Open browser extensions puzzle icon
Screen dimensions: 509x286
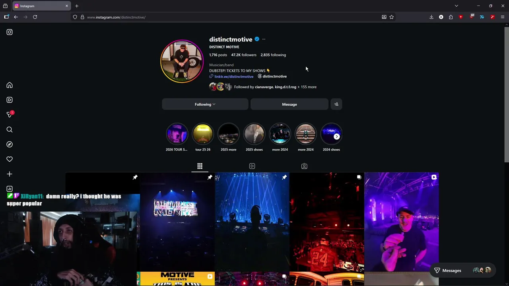451,17
